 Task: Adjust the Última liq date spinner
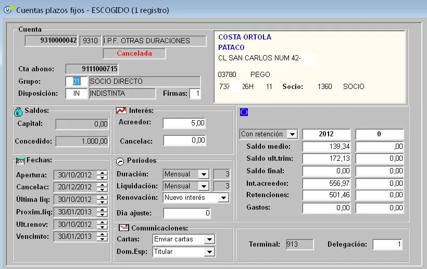coord(103,200)
